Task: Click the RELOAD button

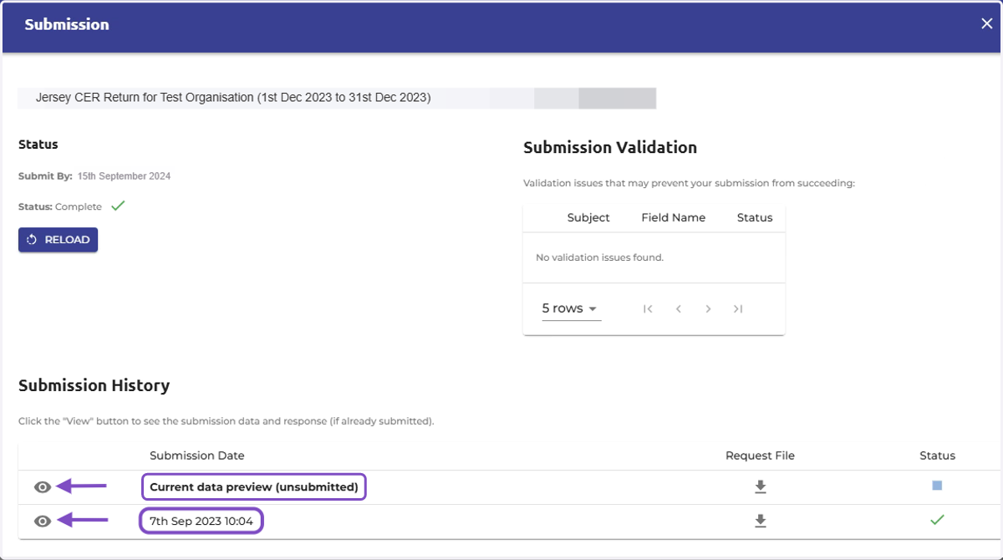Action: pyautogui.click(x=59, y=240)
